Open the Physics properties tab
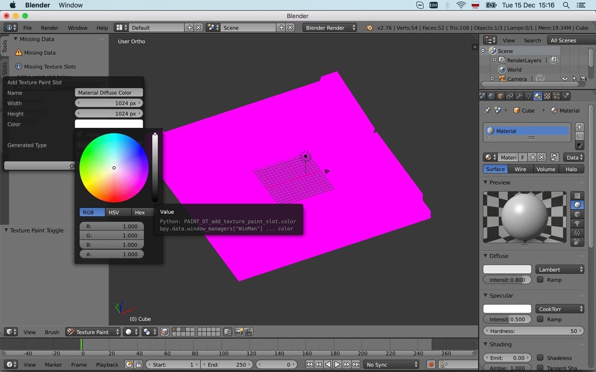Image resolution: width=596 pixels, height=372 pixels. click(566, 96)
